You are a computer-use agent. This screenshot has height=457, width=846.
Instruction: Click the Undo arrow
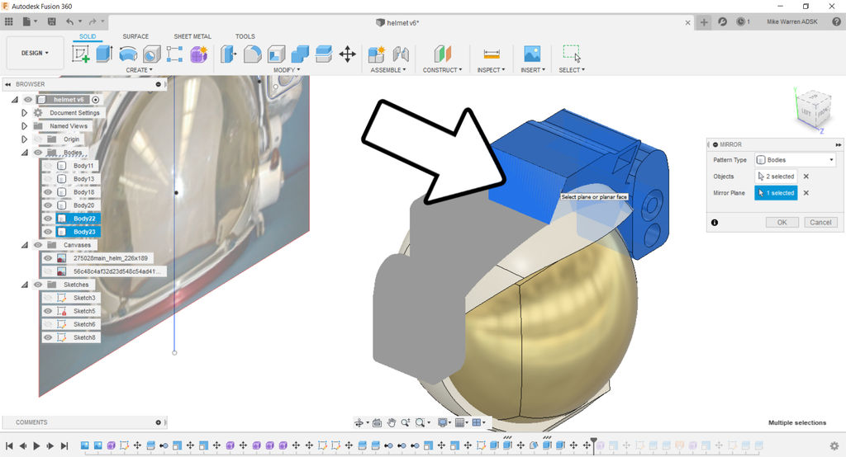(x=69, y=21)
